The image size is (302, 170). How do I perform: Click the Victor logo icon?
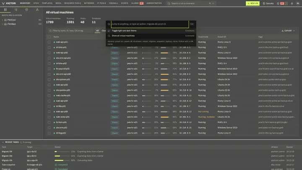3,3
